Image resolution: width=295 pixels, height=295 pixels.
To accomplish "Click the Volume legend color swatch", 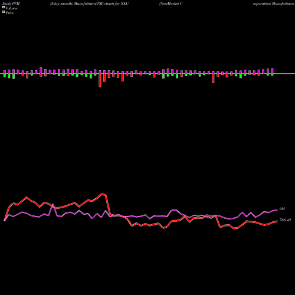I will pyautogui.click(x=4, y=7).
